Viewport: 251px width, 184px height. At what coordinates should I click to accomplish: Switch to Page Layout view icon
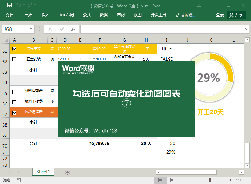173,180
